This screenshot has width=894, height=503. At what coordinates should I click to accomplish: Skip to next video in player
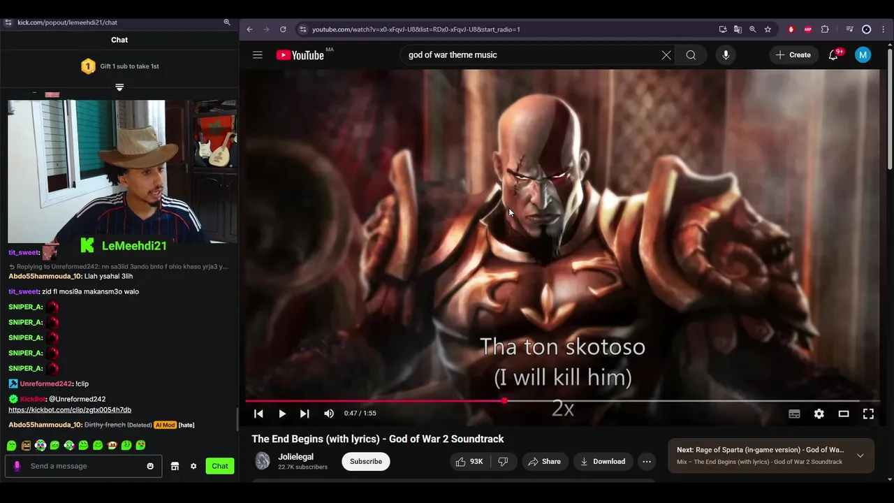[305, 414]
